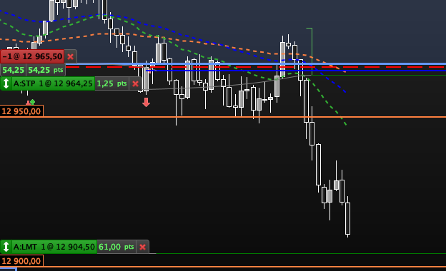Select the A:STP 1@ 12 964,25 label
Viewport: 446px width, 271px height.
coord(53,83)
